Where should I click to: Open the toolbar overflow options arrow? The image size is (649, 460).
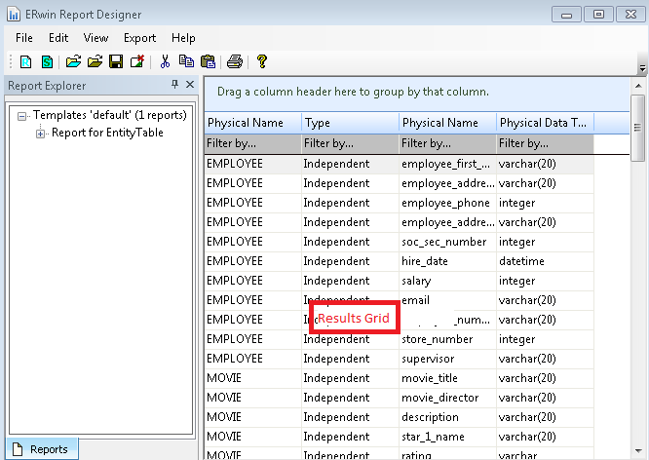641,67
